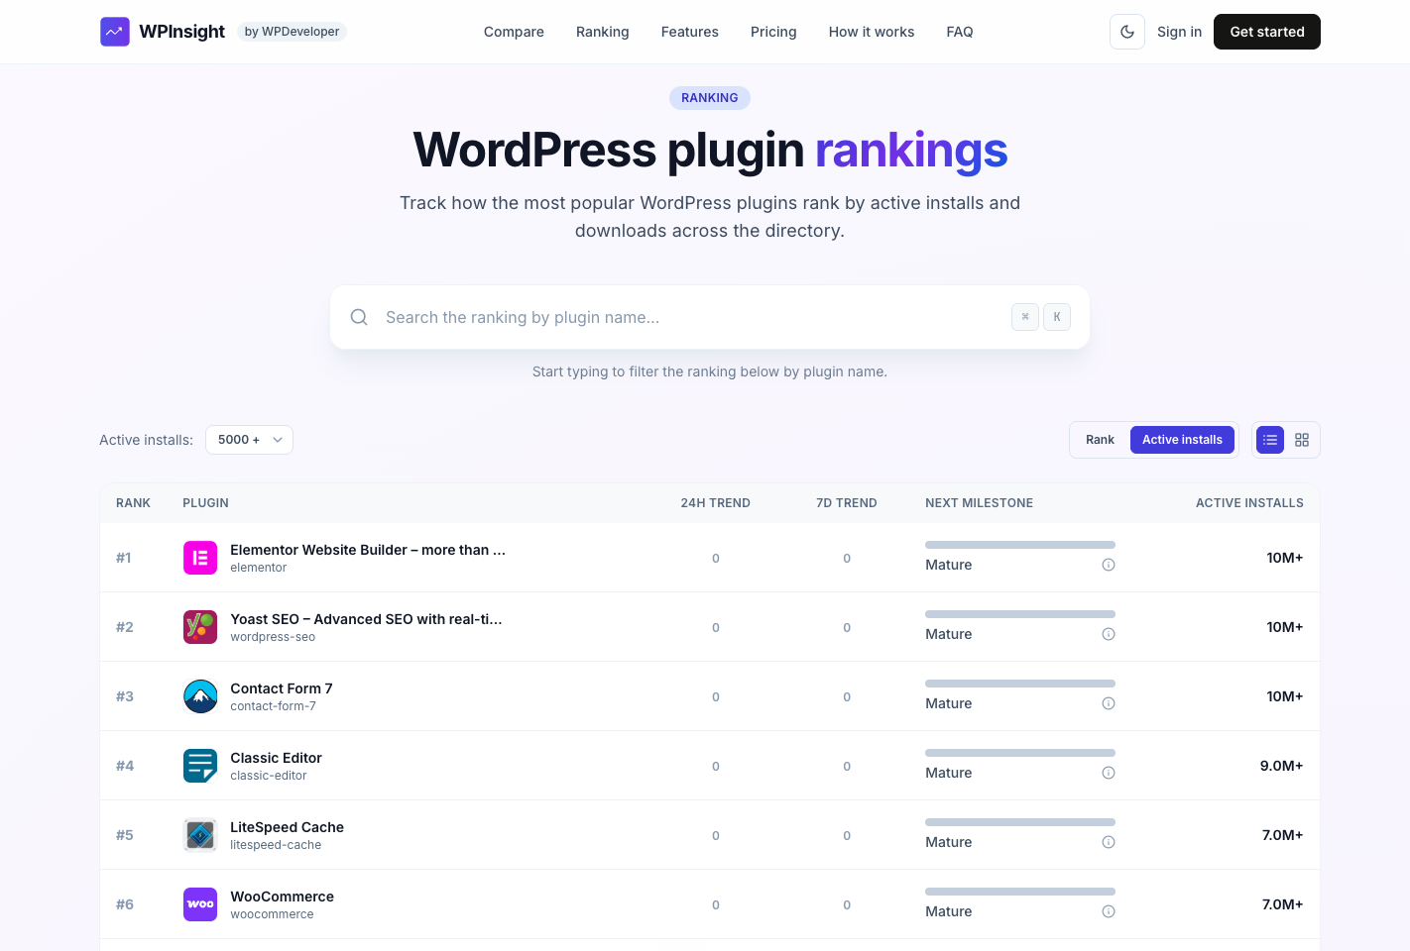Click the Contact Form 7 plugin icon

(200, 696)
